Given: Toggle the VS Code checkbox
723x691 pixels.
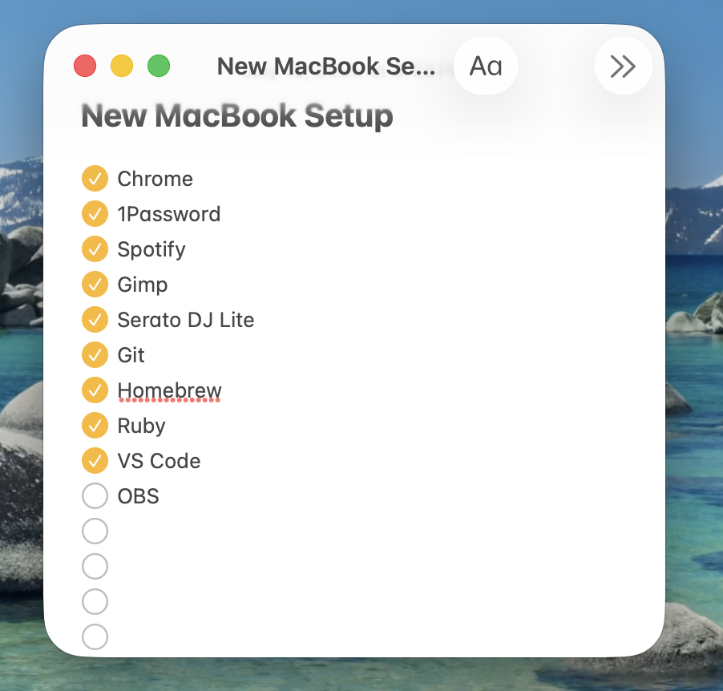Looking at the screenshot, I should (95, 461).
